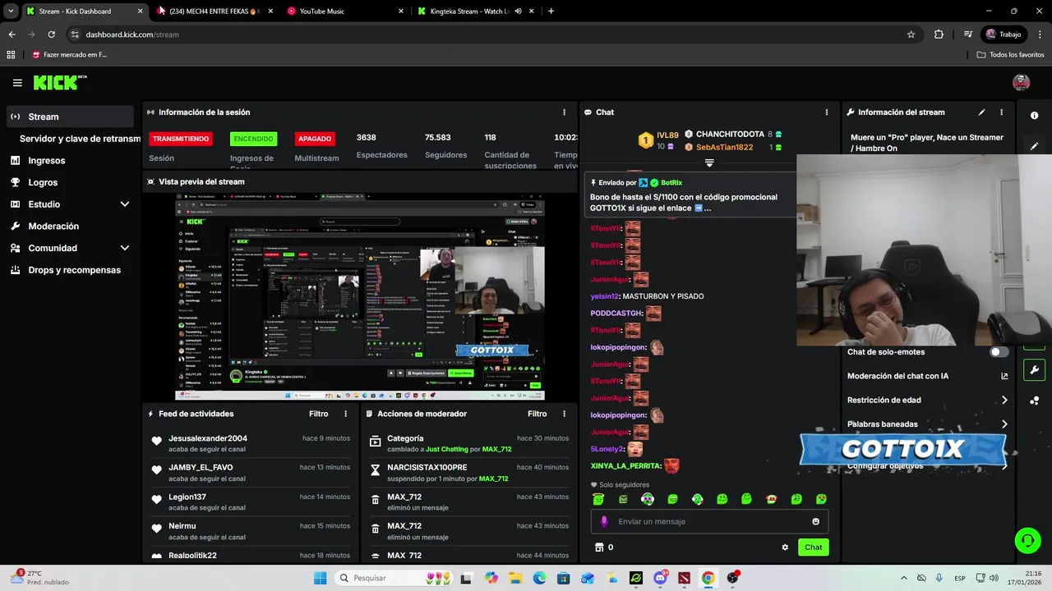Screen dimensions: 1052x591
Task: Open the Información del stream three-dot menu
Action: pyautogui.click(x=1001, y=112)
